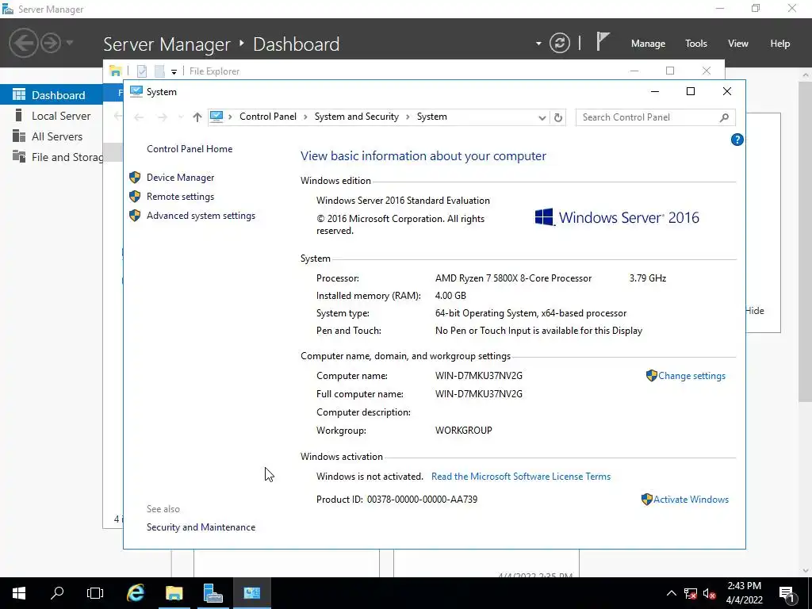Viewport: 812px width, 609px height.
Task: Expand the chevron after Control Panel breadcrumb
Action: click(x=305, y=117)
